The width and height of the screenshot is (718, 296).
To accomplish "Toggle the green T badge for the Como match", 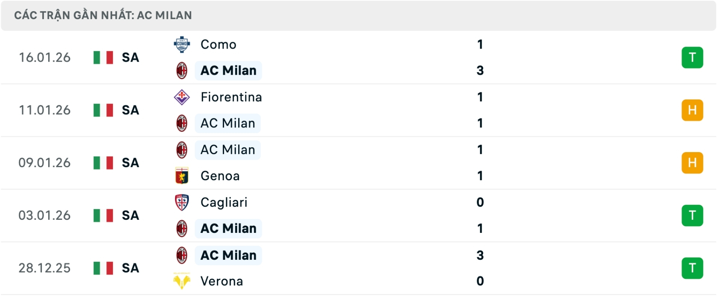I will point(693,58).
